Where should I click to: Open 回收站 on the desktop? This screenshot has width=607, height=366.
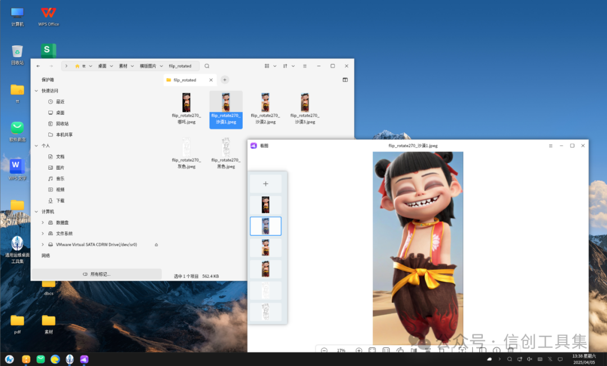click(17, 55)
